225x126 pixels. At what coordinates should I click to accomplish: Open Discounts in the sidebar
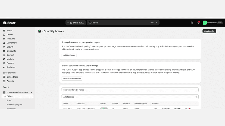(11, 51)
